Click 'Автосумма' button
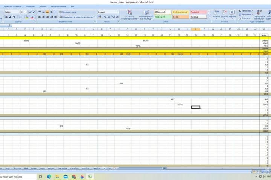The width and height of the screenshot is (271, 180). 246,11
